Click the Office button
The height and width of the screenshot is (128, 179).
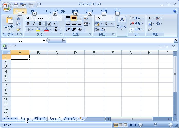6,7
